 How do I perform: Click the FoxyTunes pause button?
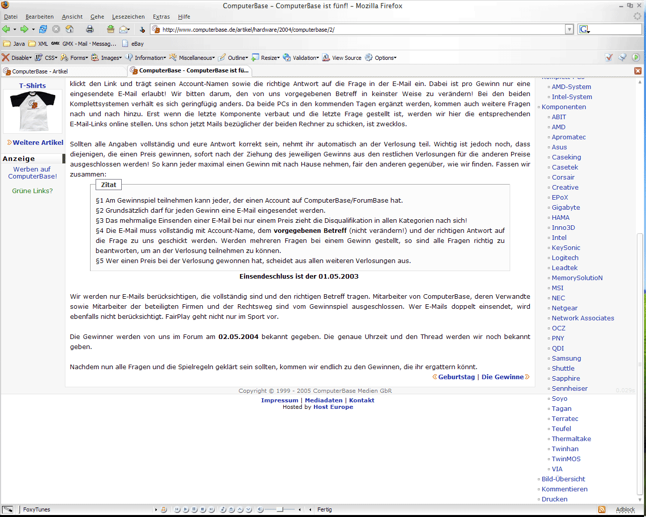[x=194, y=509]
